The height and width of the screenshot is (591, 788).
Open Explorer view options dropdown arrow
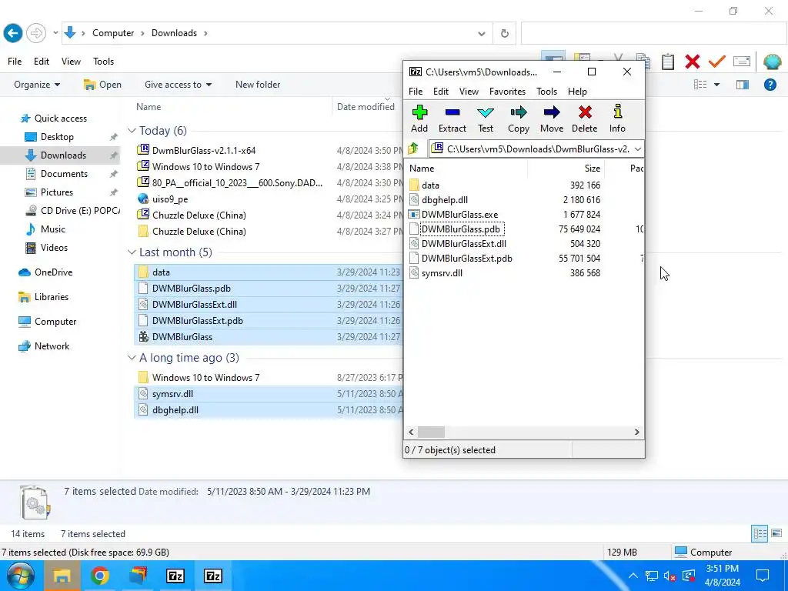coord(716,85)
